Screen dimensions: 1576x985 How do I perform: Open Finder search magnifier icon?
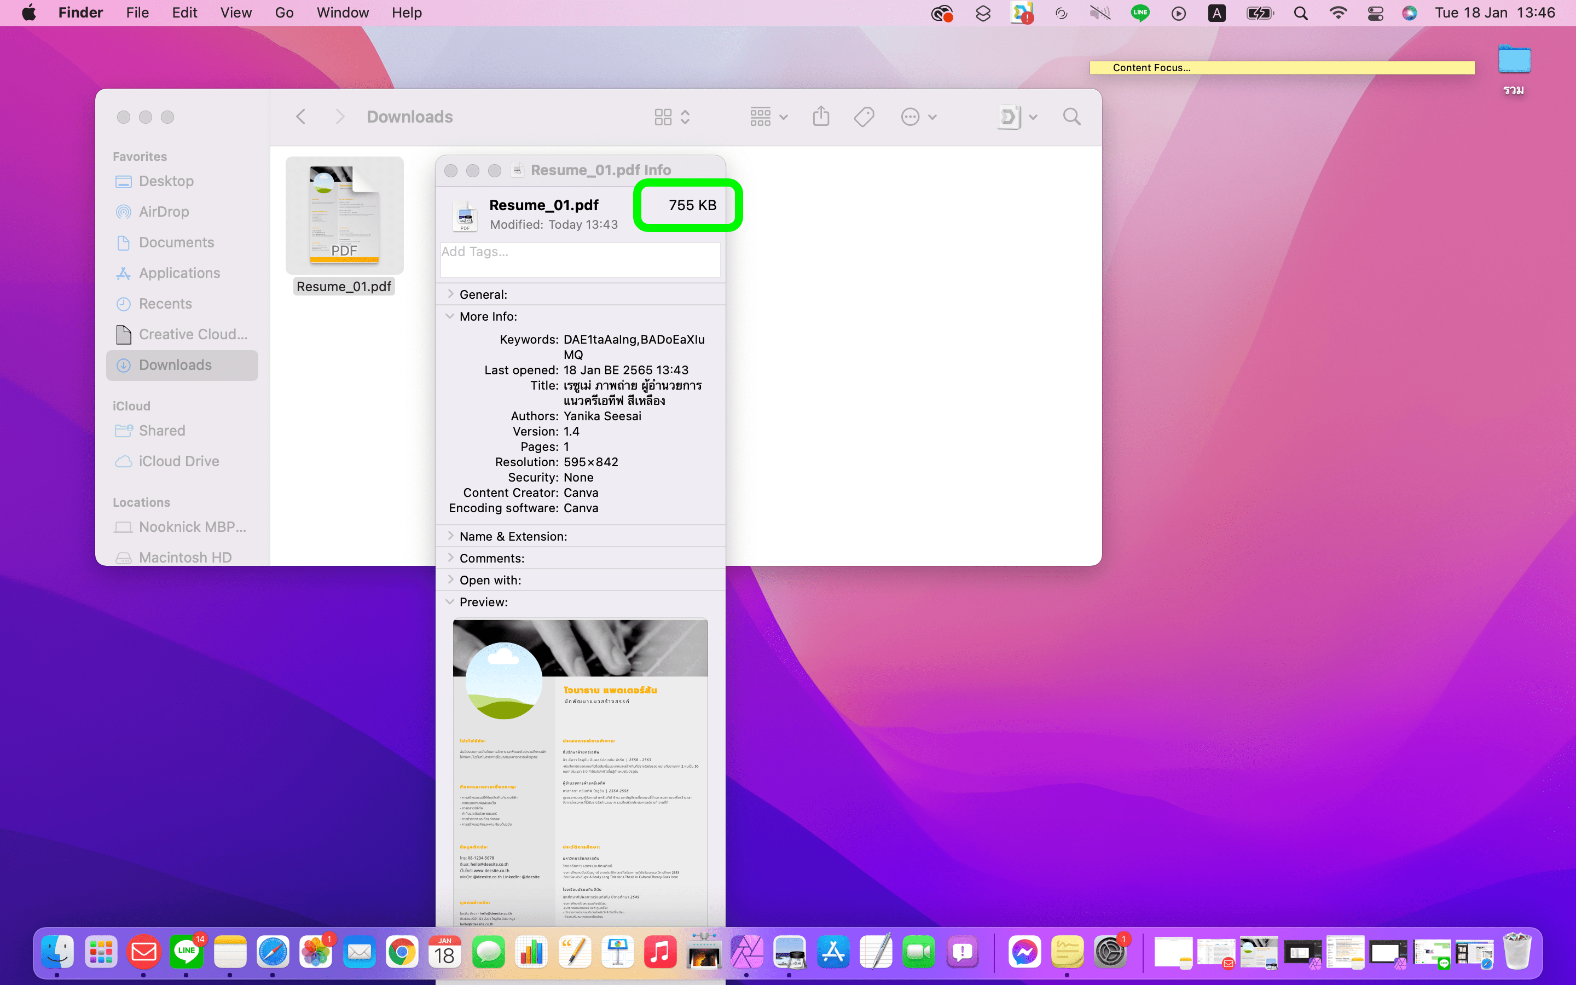pos(1071,117)
